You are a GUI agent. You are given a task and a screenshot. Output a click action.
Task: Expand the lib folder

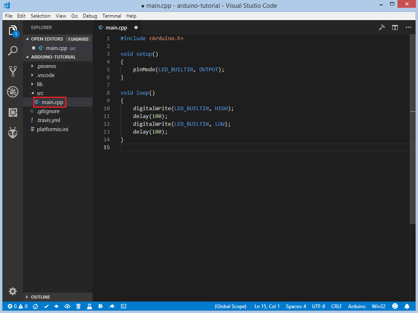click(32, 84)
